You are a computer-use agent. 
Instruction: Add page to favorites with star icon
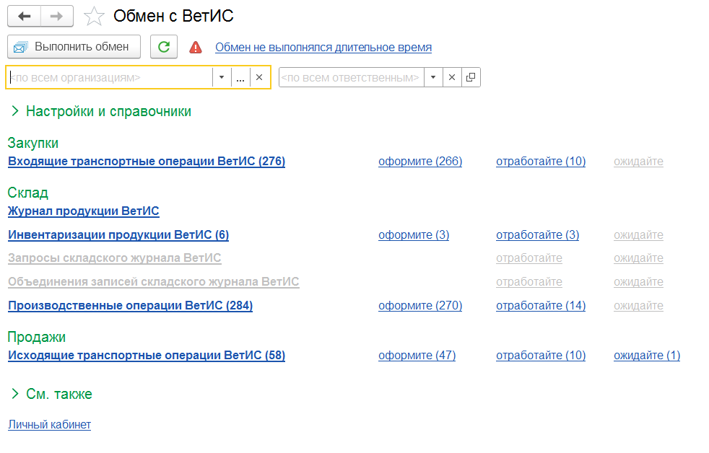[x=94, y=17]
